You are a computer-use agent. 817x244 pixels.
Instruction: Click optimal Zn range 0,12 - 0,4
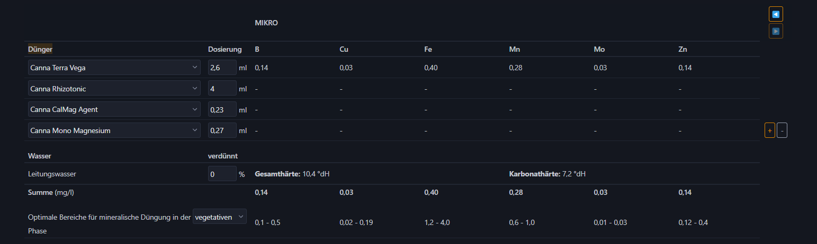pyautogui.click(x=693, y=222)
